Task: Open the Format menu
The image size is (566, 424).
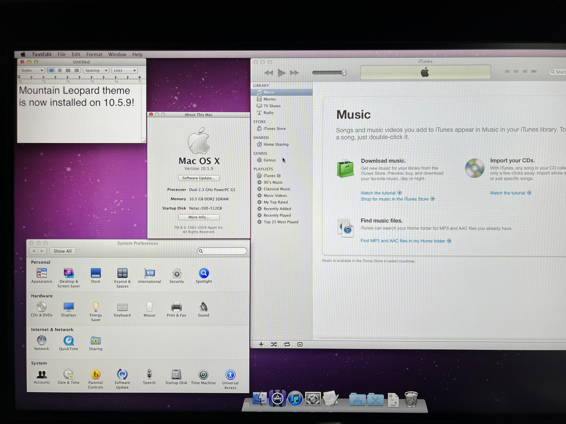Action: 94,54
